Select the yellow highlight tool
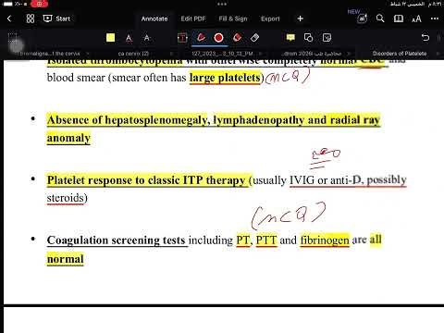Image resolution: width=444 pixels, height=333 pixels. [x=110, y=38]
